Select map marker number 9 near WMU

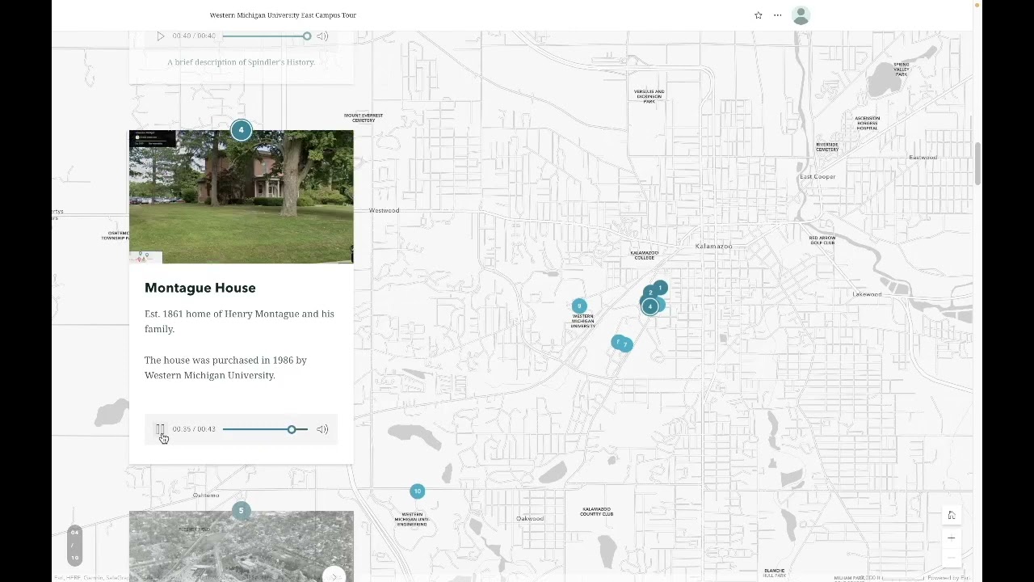pos(579,306)
